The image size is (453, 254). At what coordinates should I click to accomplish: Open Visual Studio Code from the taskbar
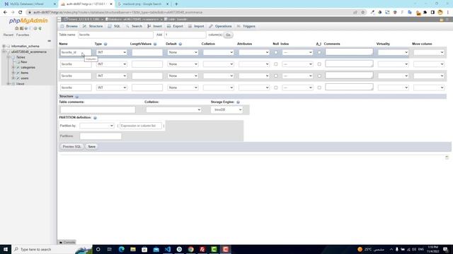tap(168, 249)
